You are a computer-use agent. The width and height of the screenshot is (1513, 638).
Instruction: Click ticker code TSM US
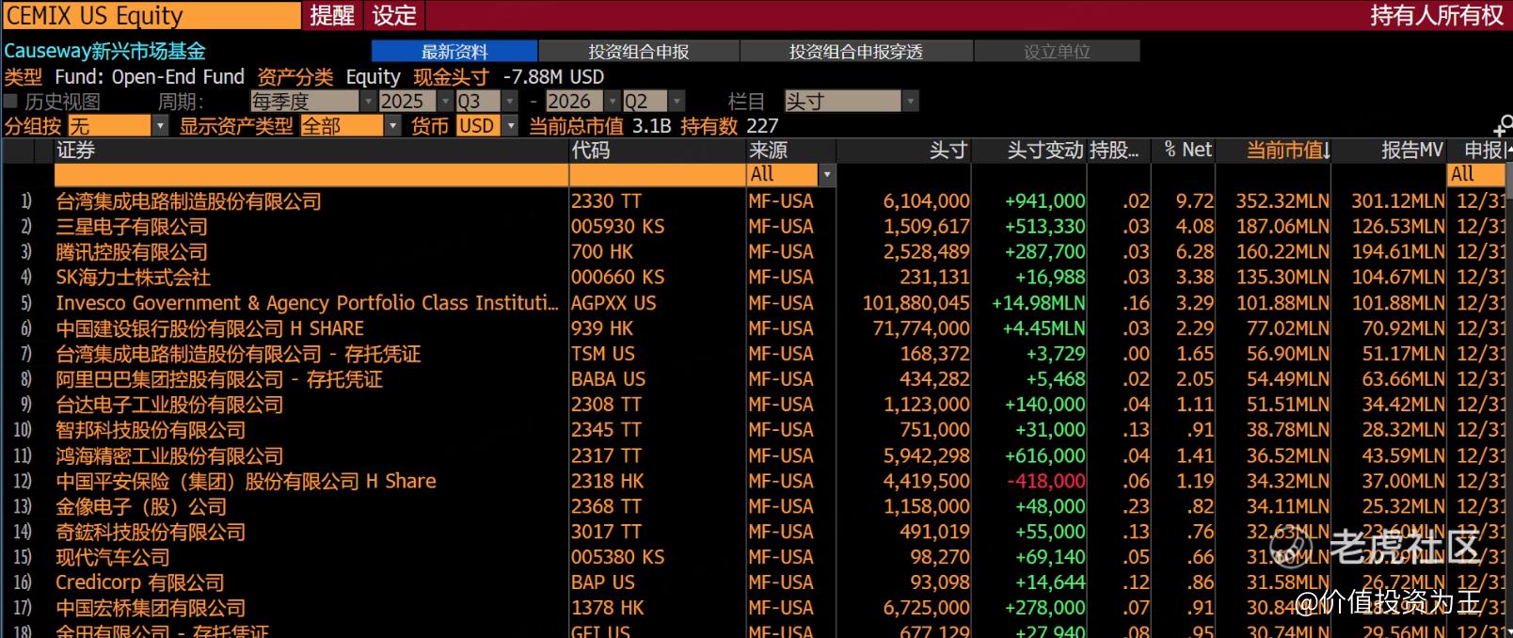pos(603,353)
